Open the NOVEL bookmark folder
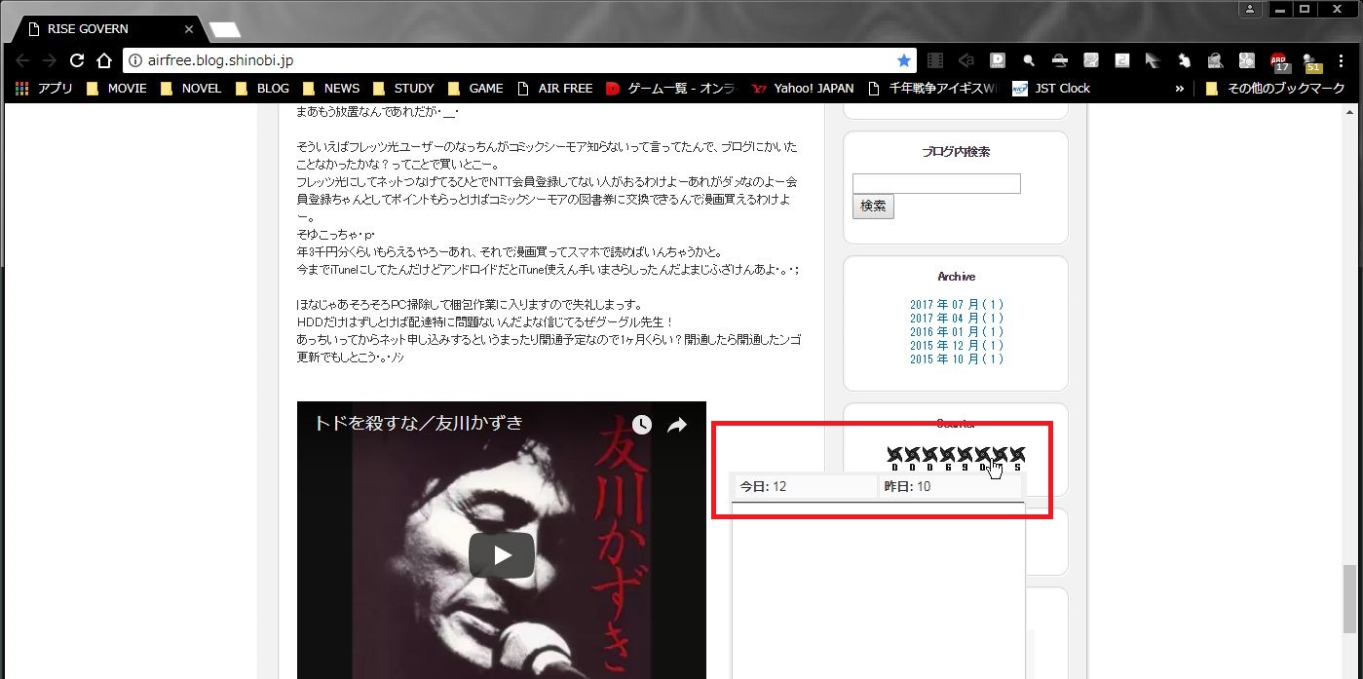This screenshot has height=679, width=1363. [191, 88]
